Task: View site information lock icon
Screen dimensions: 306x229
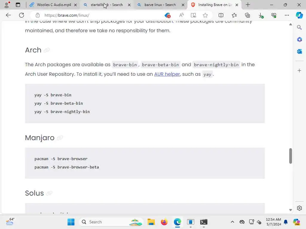Action: [38, 15]
